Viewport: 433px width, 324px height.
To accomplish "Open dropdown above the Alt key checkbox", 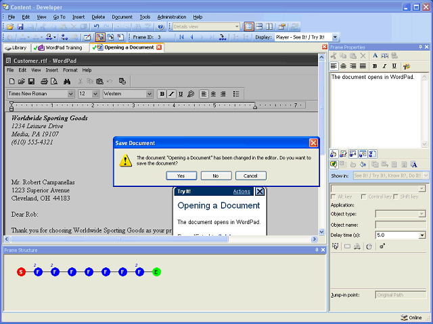I will click(x=421, y=188).
